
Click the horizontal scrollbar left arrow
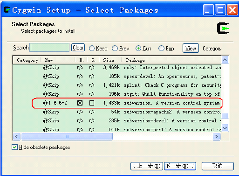click(x=16, y=137)
